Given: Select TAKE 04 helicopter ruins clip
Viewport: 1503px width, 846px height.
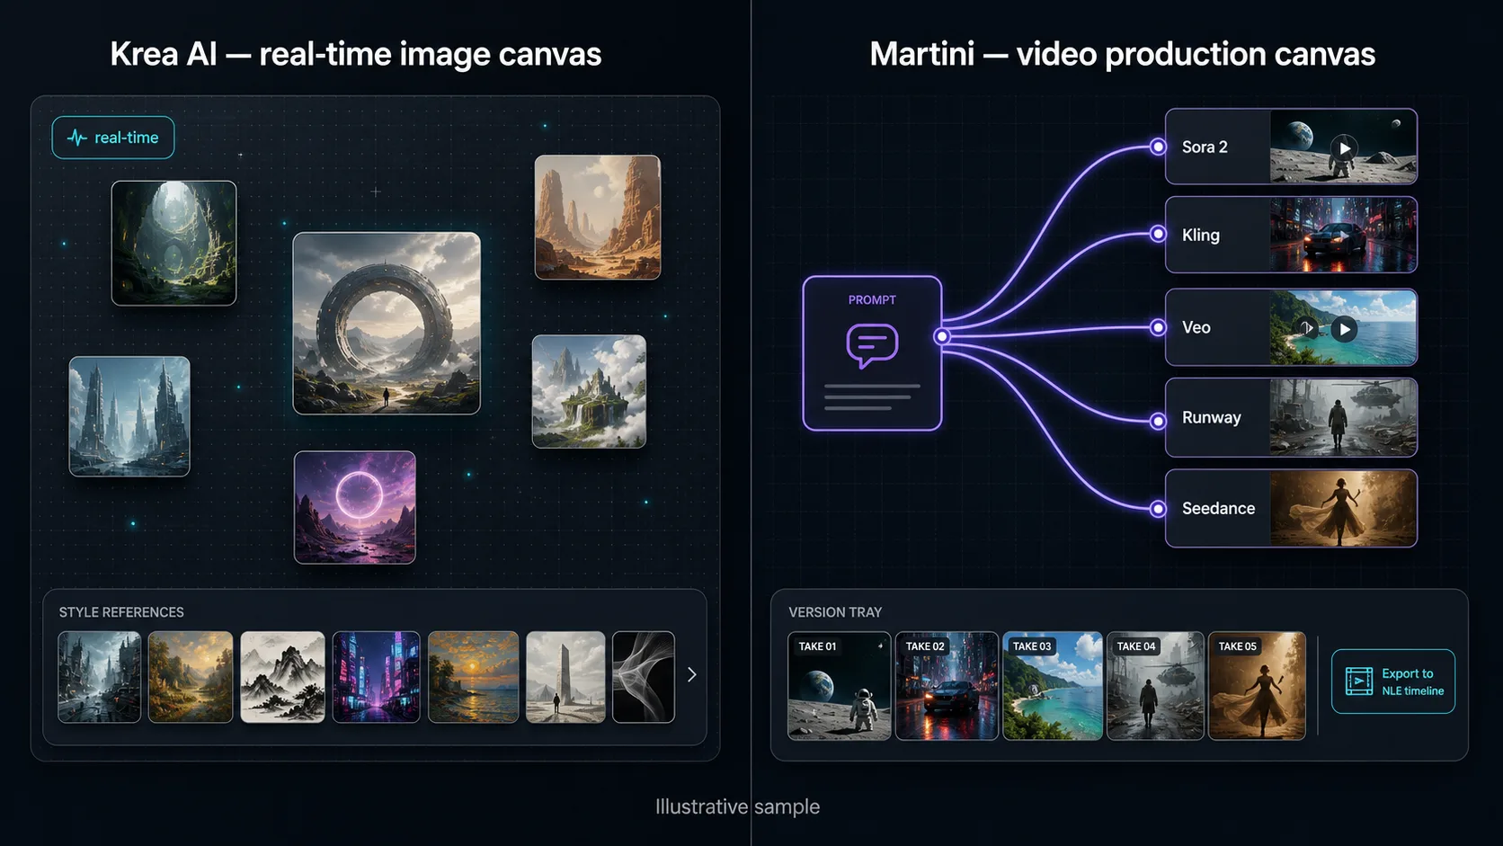Looking at the screenshot, I should (x=1155, y=686).
